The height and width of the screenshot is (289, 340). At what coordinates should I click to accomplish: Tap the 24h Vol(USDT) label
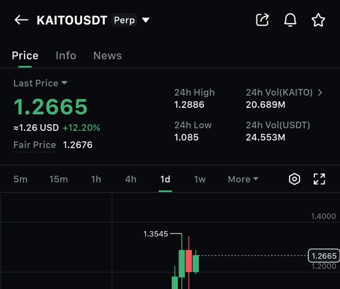click(278, 125)
